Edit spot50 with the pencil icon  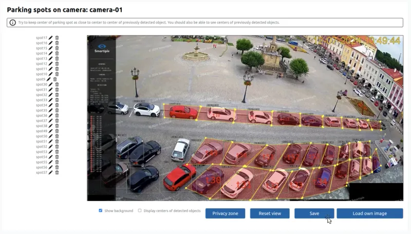tap(50, 136)
